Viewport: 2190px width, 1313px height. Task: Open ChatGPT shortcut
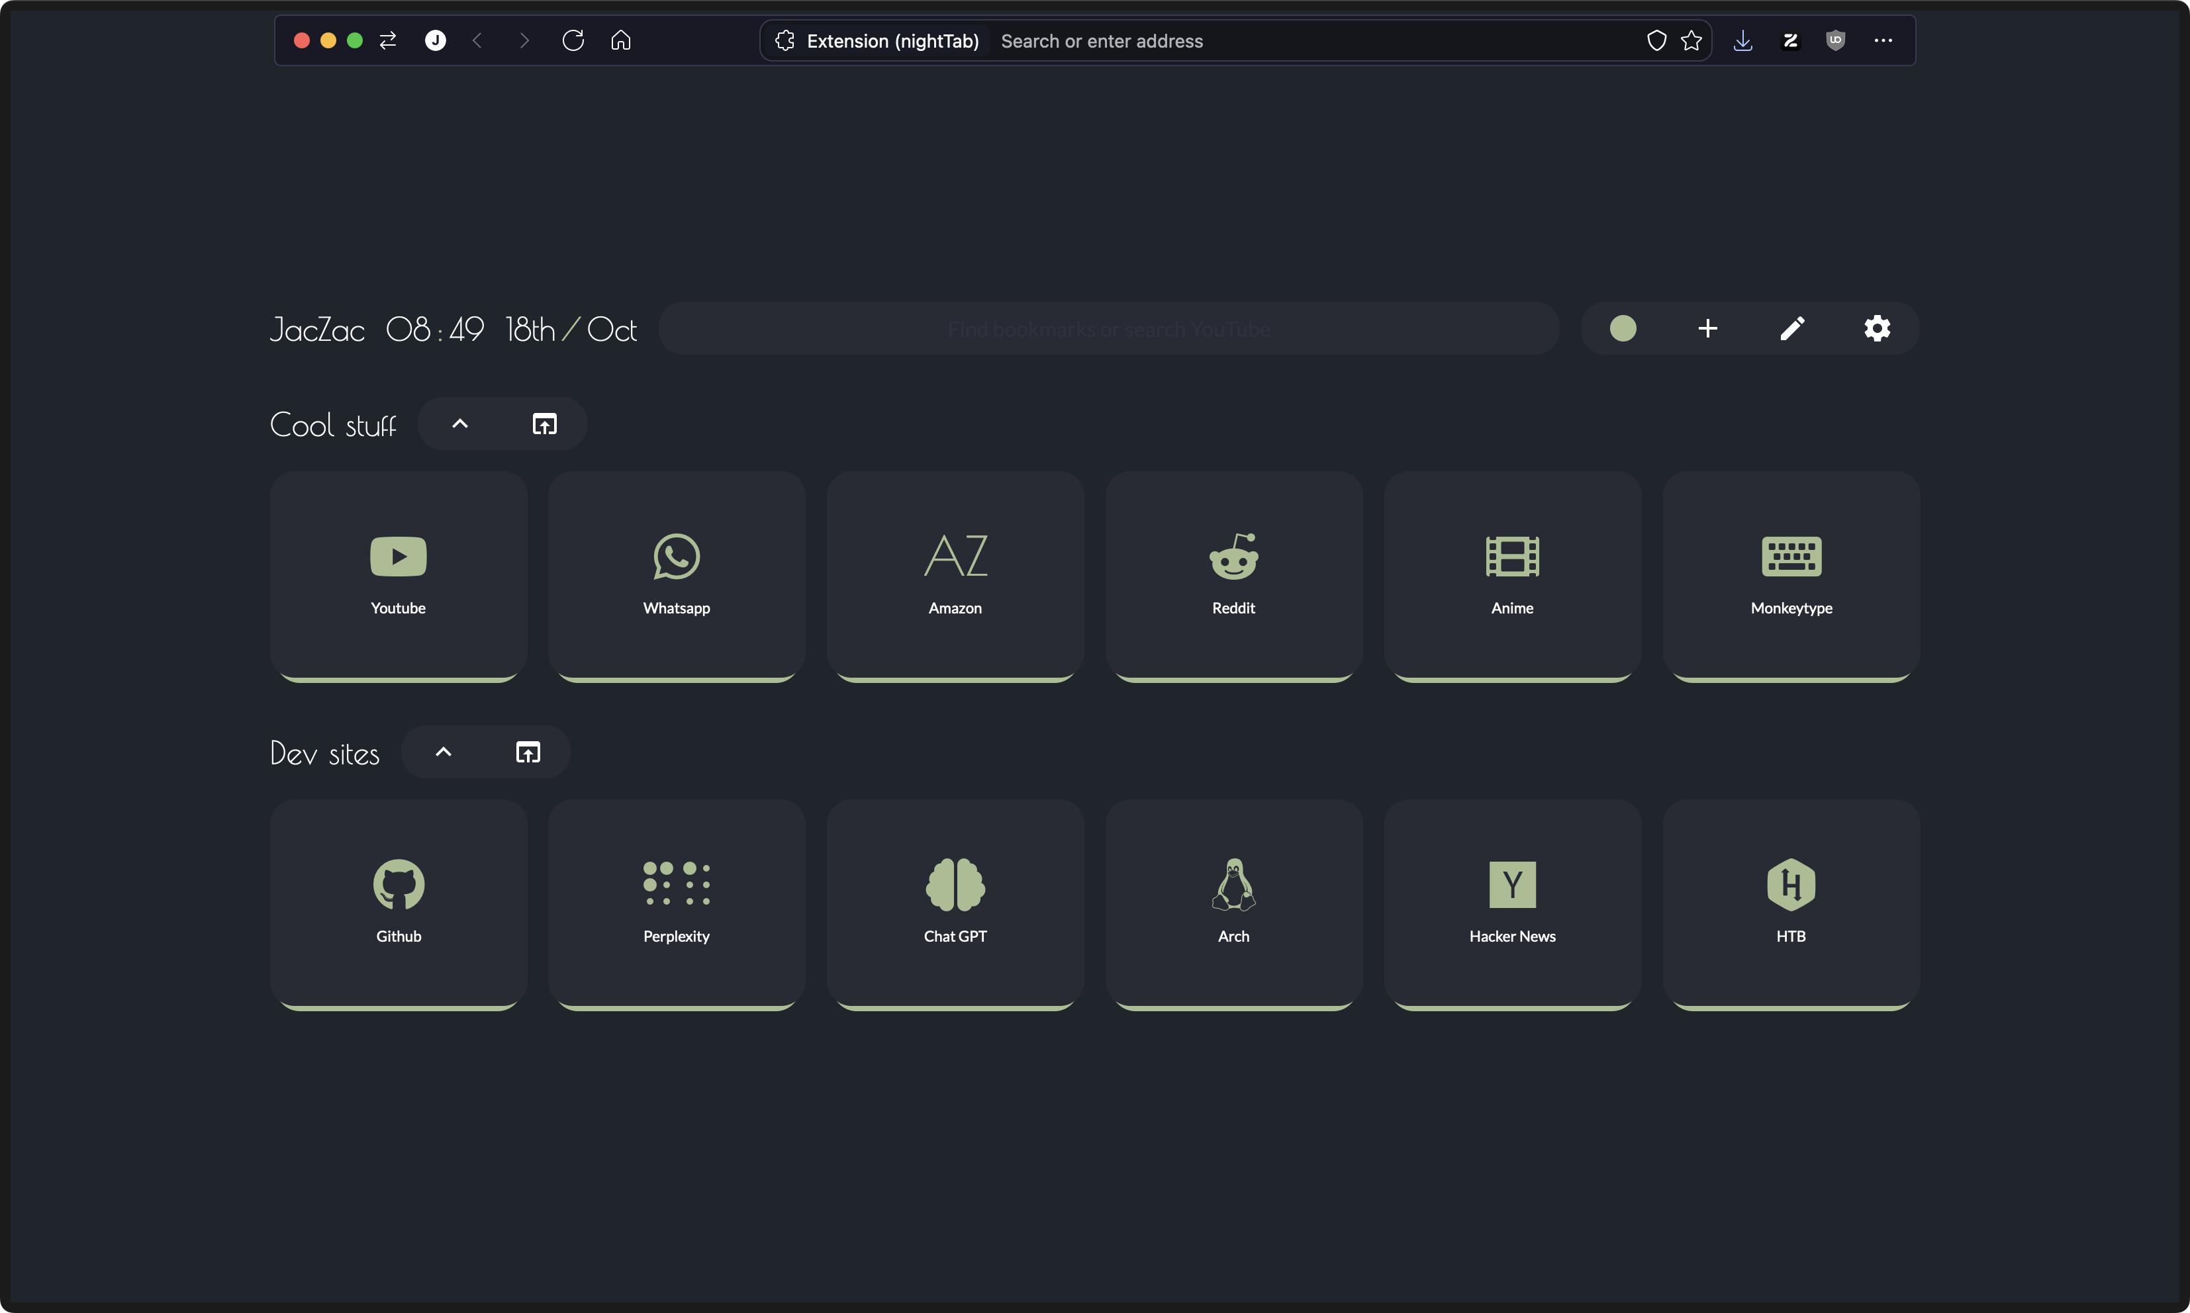(955, 903)
